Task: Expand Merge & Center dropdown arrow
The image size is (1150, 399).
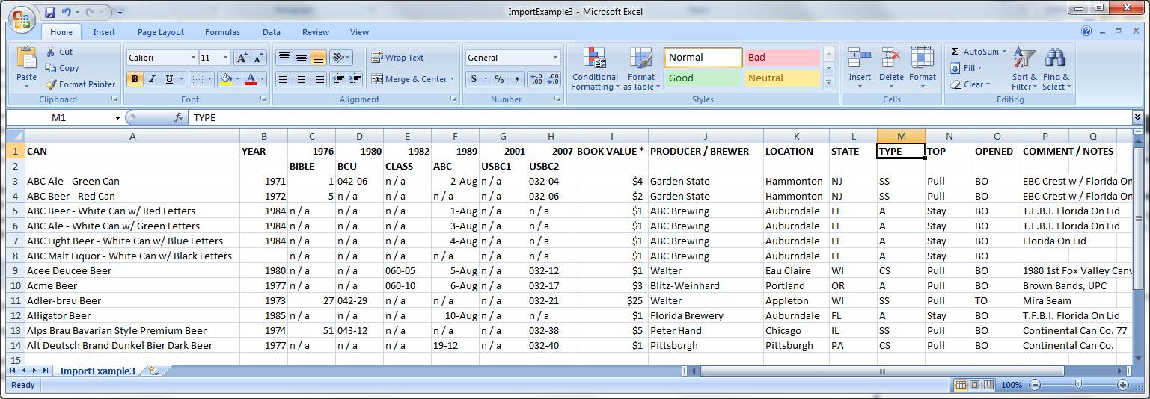Action: [452, 79]
